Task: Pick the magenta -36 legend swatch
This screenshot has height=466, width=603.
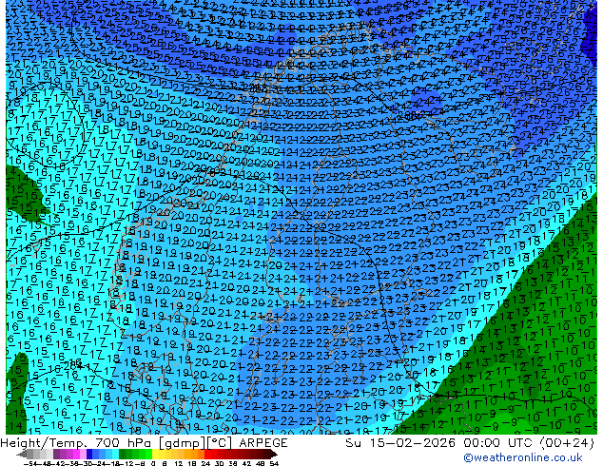Action: [x=76, y=455]
